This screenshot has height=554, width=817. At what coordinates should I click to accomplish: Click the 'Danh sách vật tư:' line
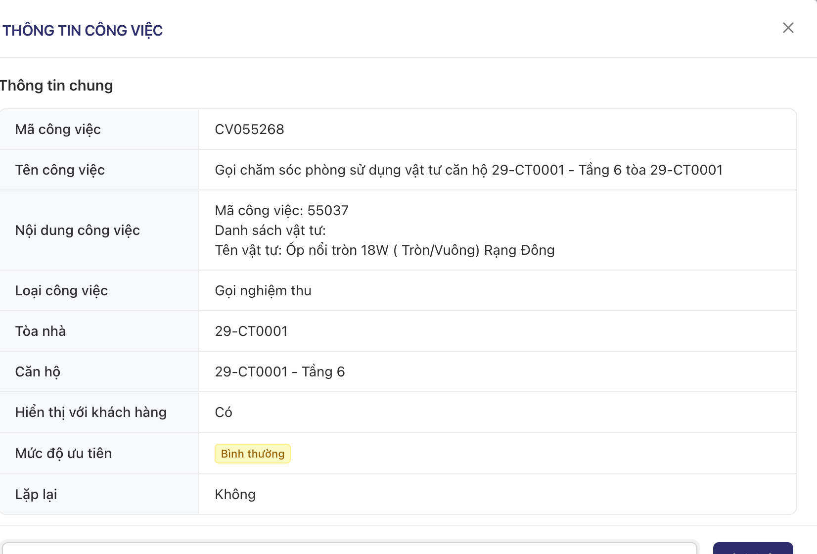pyautogui.click(x=270, y=231)
